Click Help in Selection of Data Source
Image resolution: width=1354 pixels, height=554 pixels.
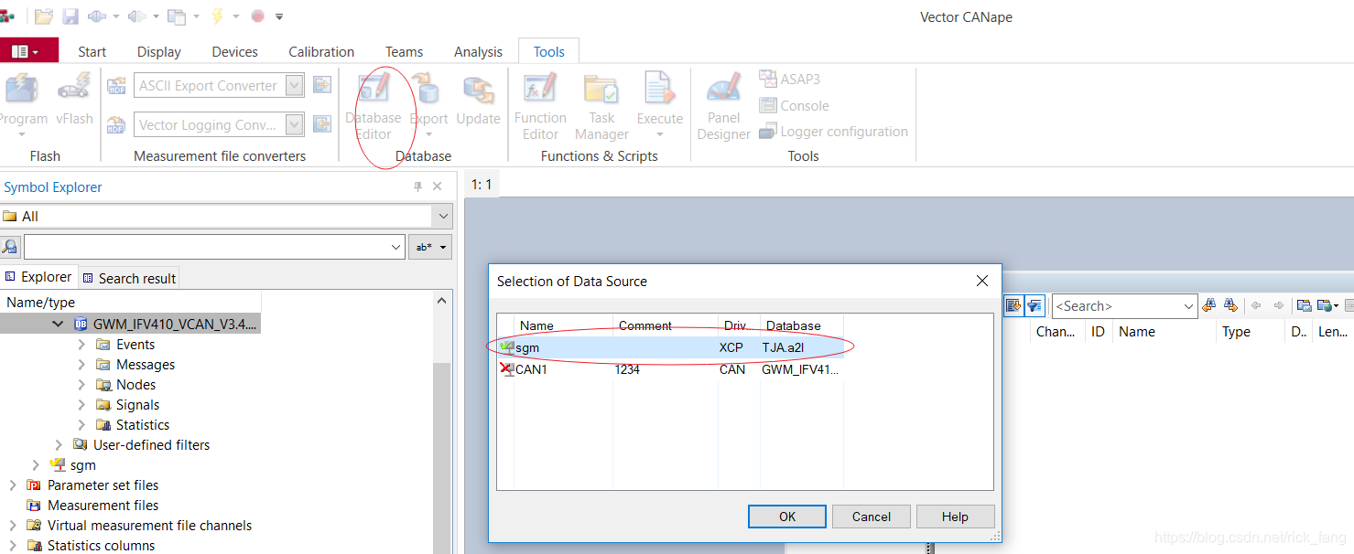(x=955, y=517)
